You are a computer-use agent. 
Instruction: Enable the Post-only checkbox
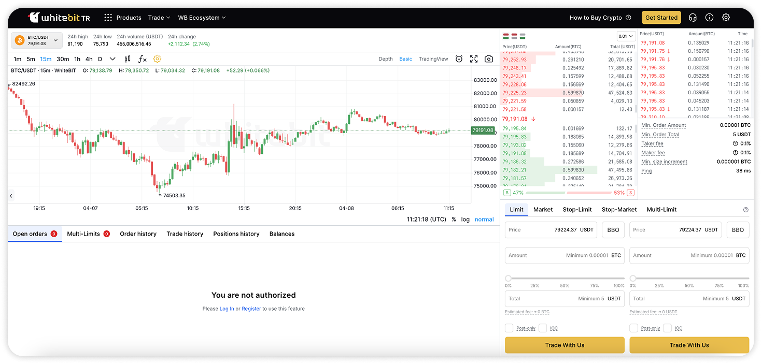click(509, 328)
